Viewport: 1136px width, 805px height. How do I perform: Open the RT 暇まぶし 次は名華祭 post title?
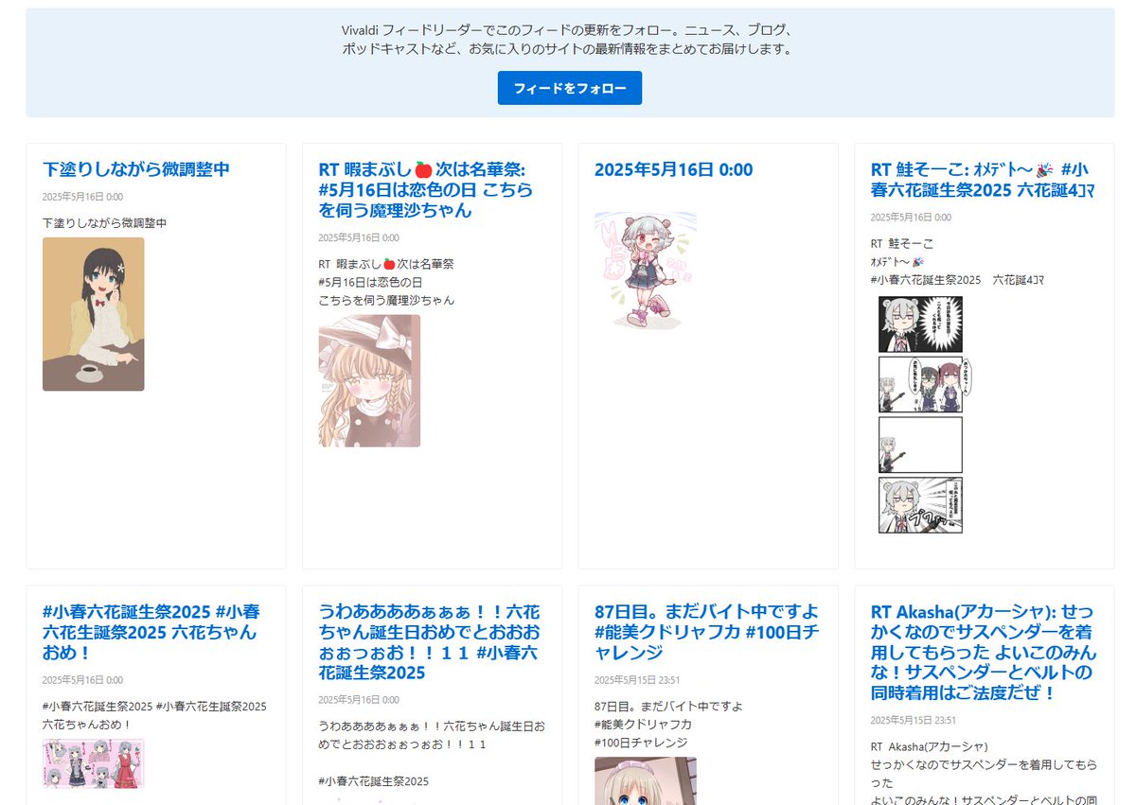coord(426,190)
